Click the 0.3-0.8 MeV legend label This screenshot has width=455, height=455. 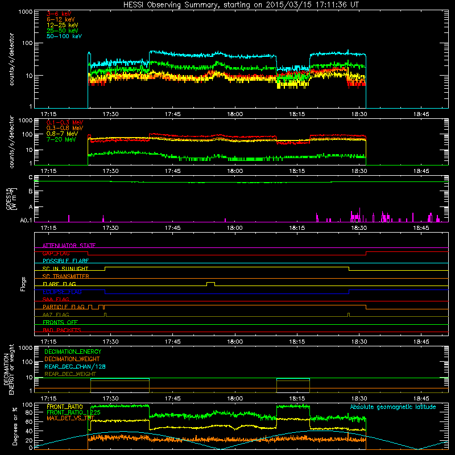click(65, 128)
